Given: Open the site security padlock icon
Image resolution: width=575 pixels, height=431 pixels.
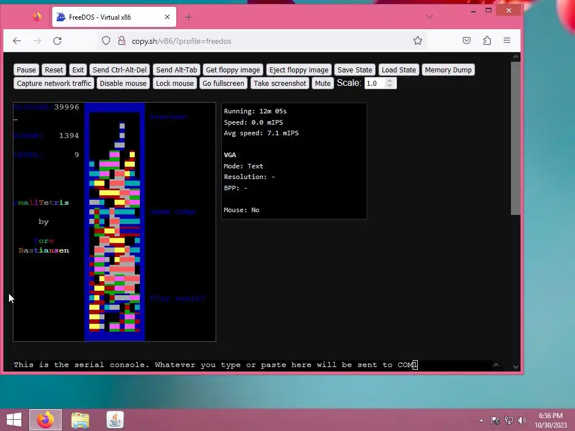Looking at the screenshot, I should (x=122, y=40).
